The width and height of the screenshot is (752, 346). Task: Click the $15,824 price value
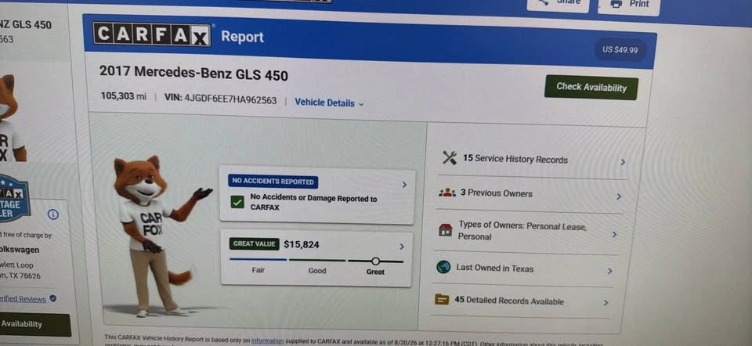coord(301,244)
